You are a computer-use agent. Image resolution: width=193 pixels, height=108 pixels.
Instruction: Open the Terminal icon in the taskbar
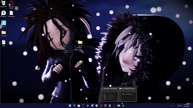[83, 106]
